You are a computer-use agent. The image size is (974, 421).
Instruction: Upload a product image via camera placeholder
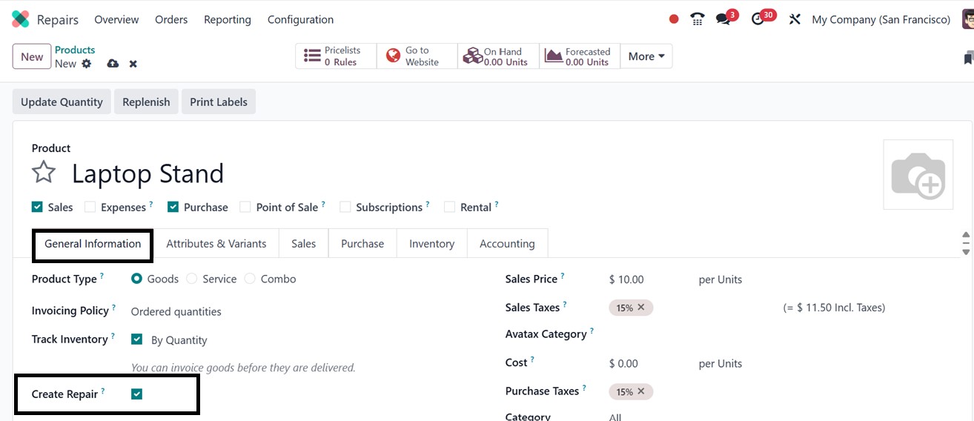click(918, 175)
